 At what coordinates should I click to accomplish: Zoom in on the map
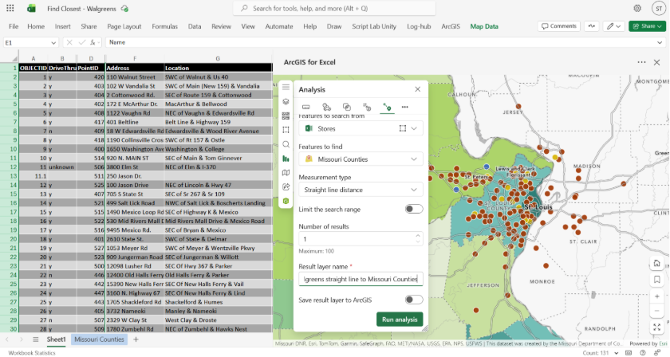[656, 296]
